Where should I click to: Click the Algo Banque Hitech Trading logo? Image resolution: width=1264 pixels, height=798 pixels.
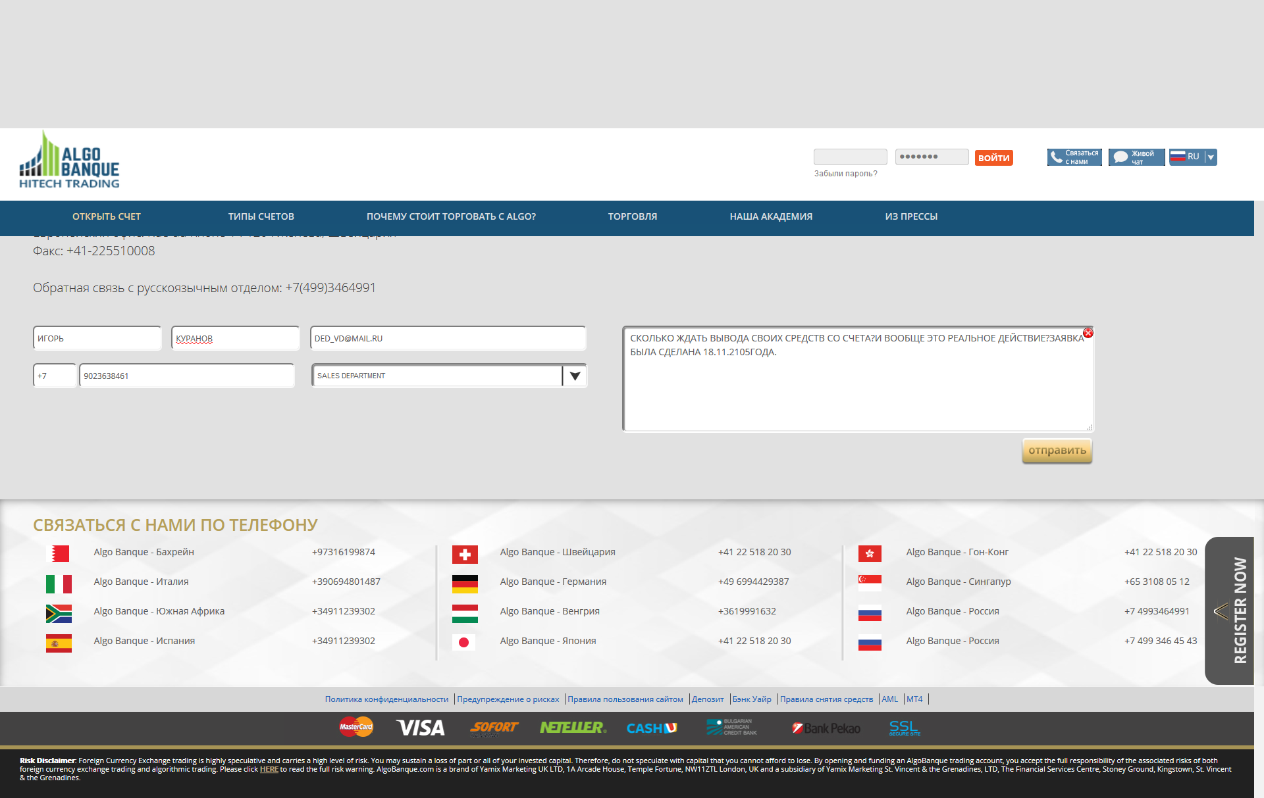click(69, 160)
